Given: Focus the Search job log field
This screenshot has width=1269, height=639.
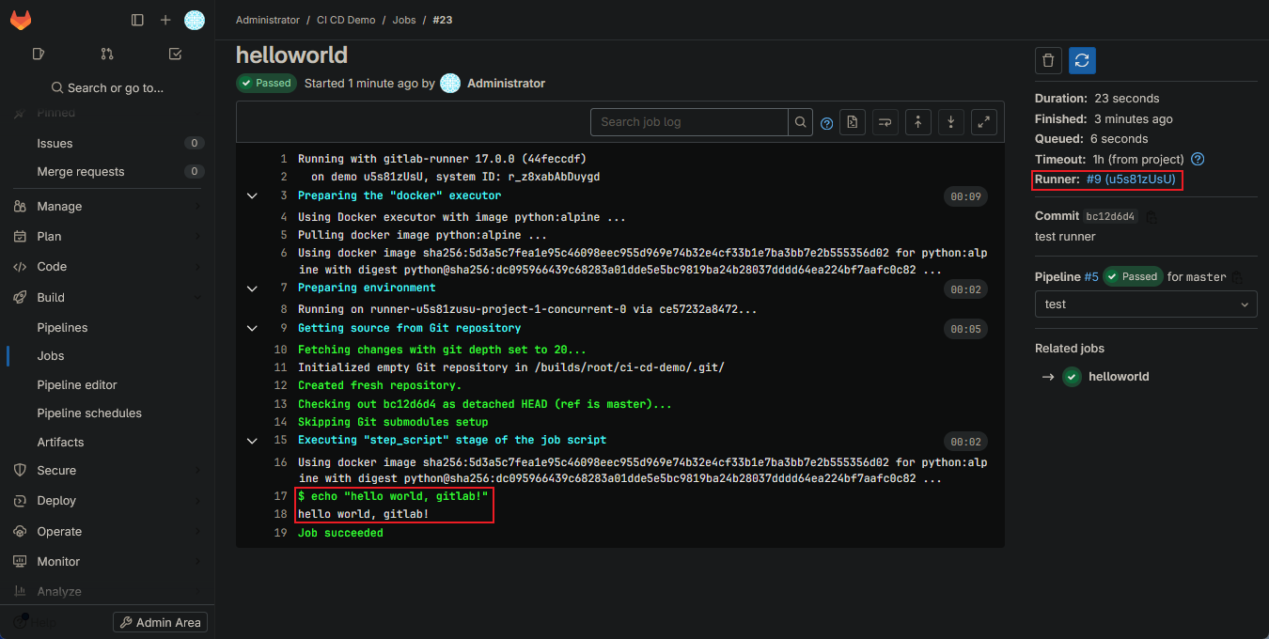Looking at the screenshot, I should click(689, 122).
